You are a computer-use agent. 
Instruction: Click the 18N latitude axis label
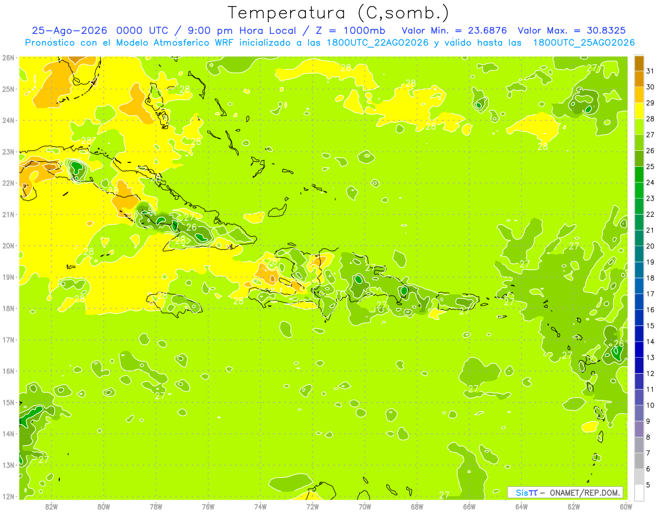[x=8, y=308]
